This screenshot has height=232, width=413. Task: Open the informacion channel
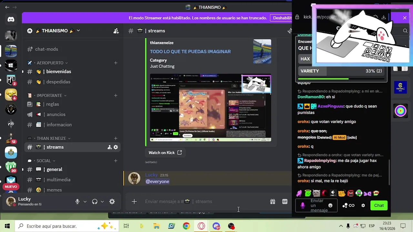(73, 125)
